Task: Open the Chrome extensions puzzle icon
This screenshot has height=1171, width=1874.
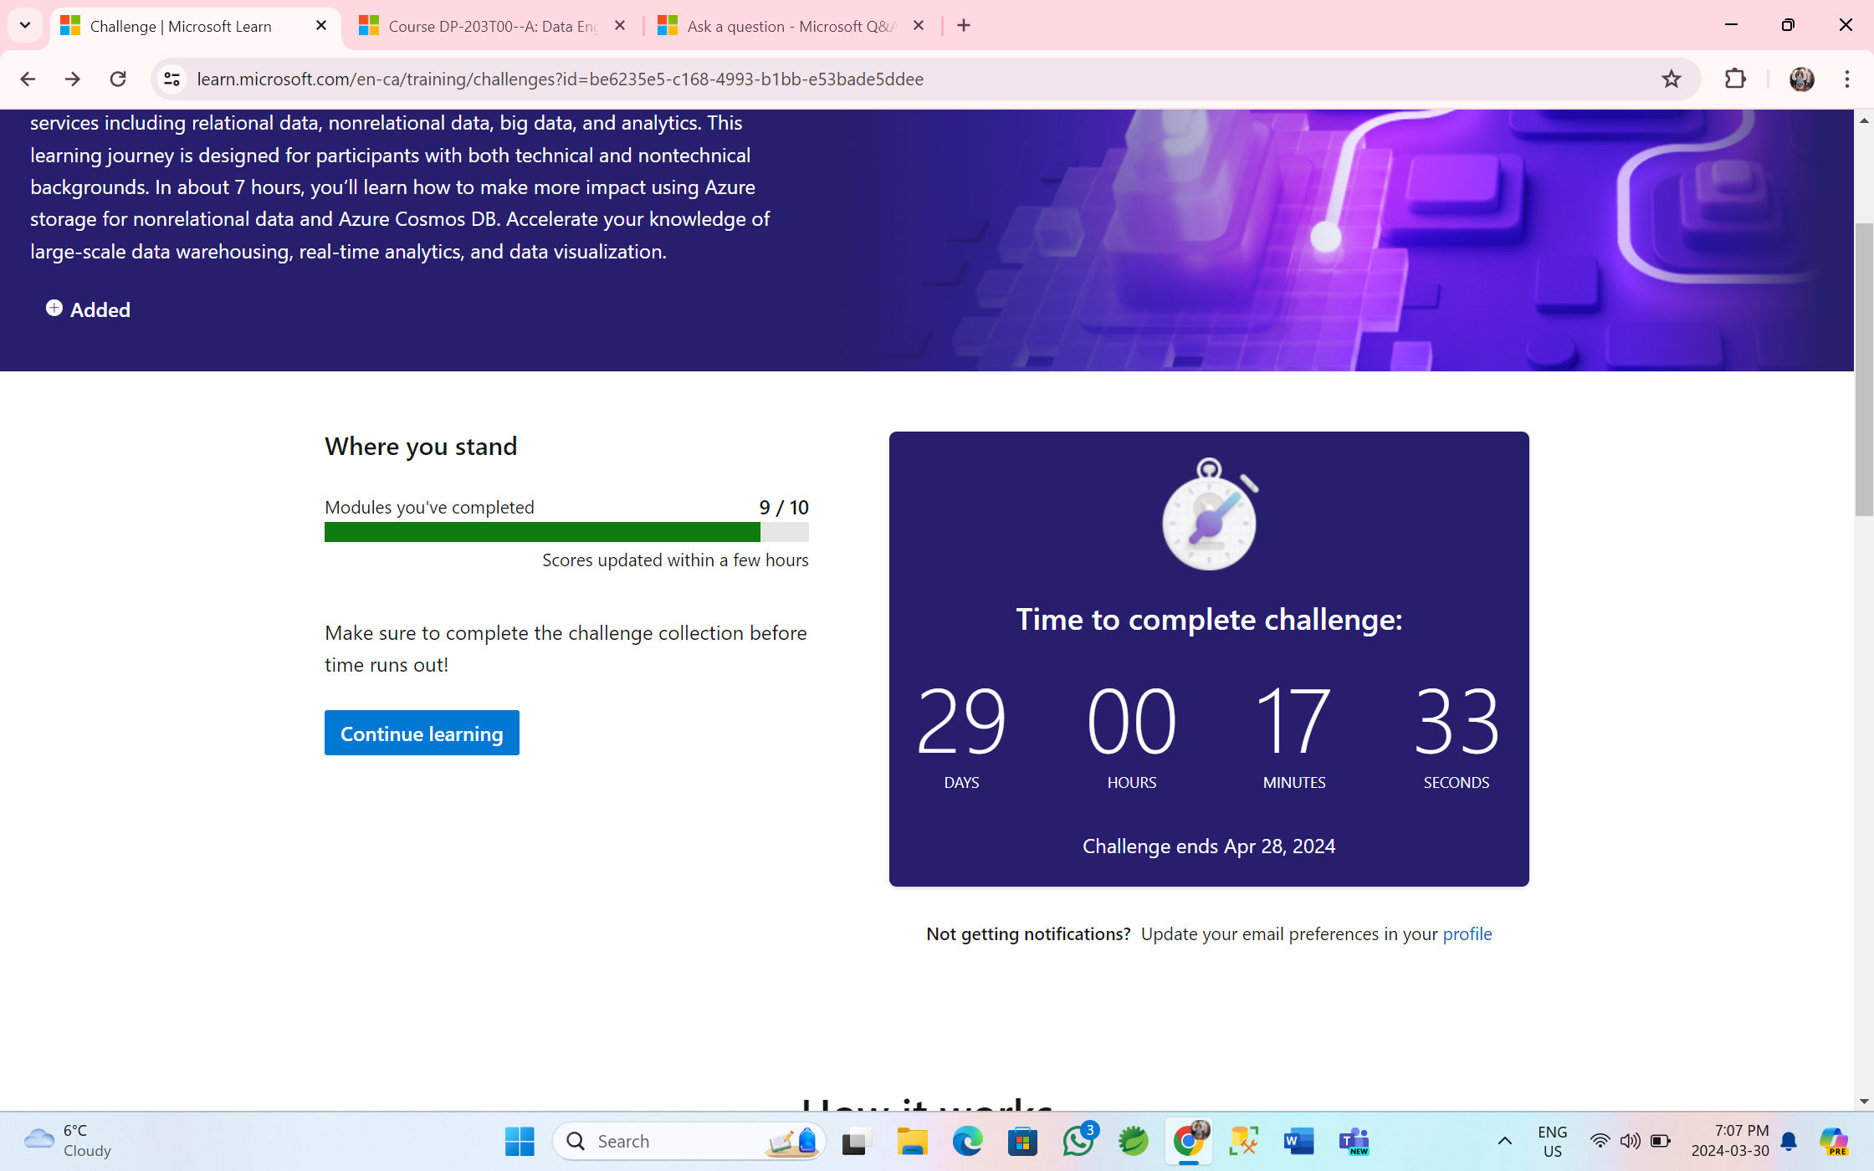Action: 1735,79
